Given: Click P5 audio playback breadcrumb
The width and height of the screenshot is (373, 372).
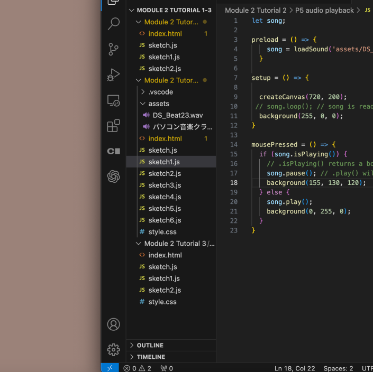Looking at the screenshot, I should coord(324,10).
